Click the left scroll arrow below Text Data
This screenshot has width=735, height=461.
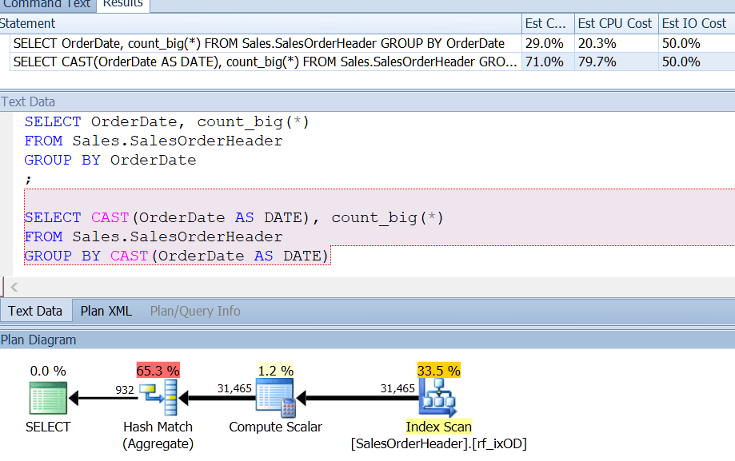(x=13, y=286)
